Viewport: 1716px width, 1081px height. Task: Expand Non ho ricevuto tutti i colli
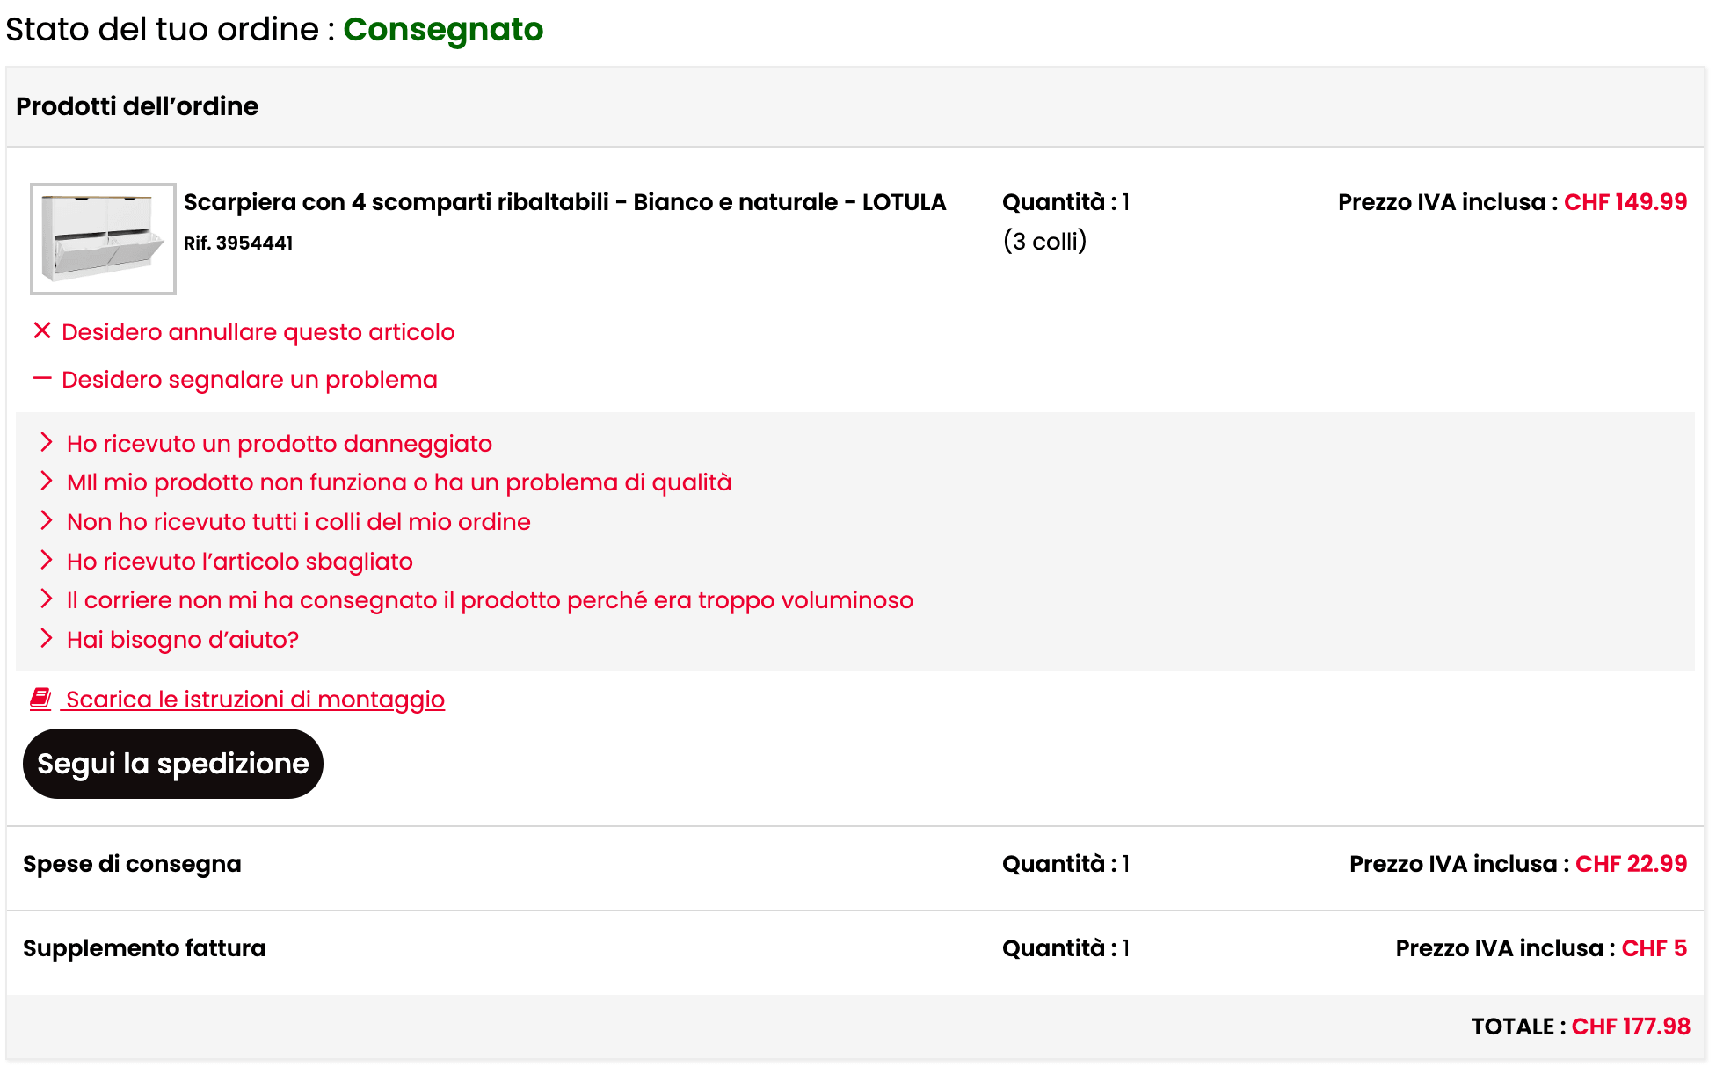299,522
